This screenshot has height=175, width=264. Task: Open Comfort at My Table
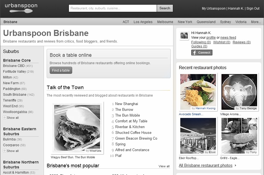pos(131,121)
